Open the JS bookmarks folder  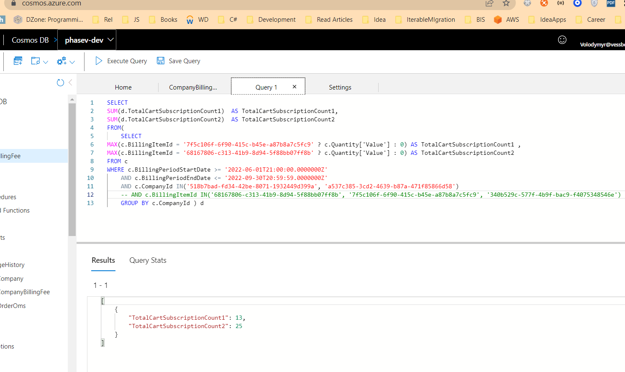click(x=131, y=20)
